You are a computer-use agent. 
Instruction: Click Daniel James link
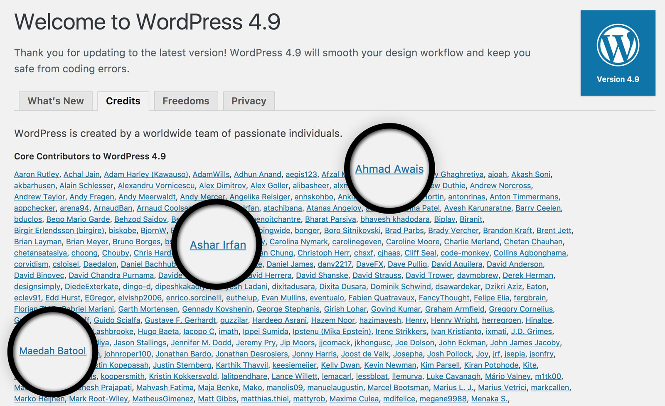coord(290,264)
